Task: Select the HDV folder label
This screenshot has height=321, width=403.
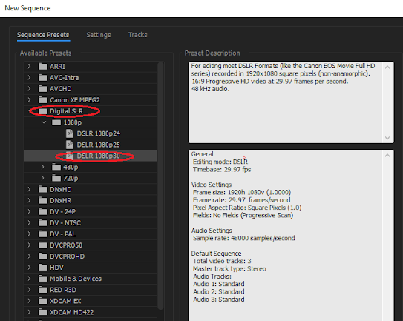Action: [x=56, y=268]
